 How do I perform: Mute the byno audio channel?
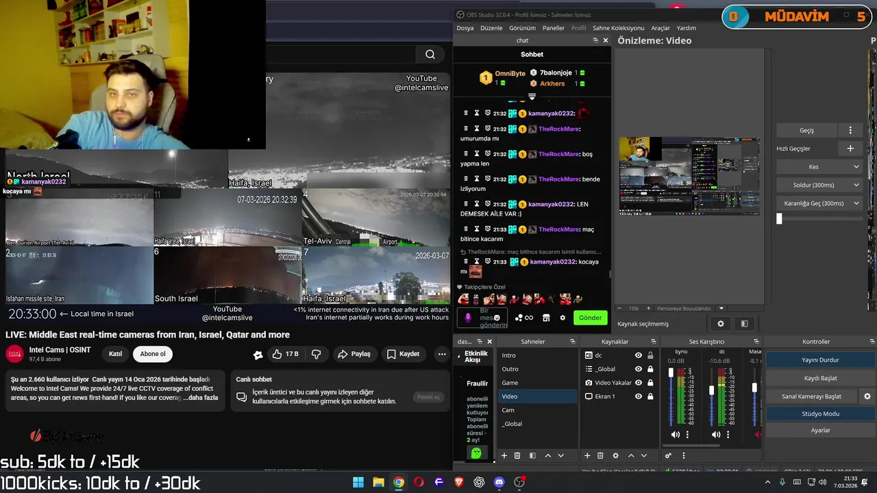click(x=676, y=434)
